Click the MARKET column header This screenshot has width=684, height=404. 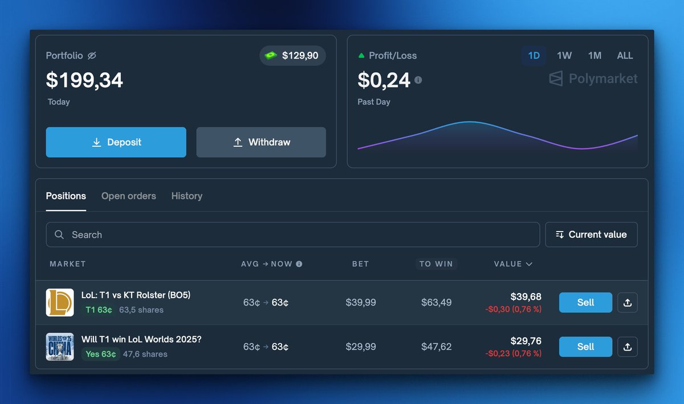[68, 264]
